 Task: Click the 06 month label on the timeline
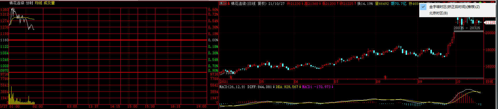[x=296, y=82]
